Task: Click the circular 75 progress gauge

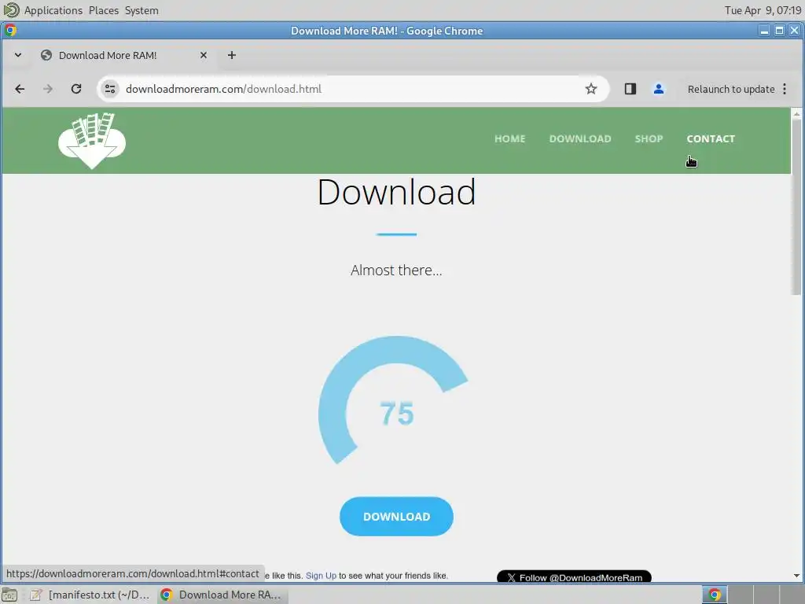Action: 395,400
